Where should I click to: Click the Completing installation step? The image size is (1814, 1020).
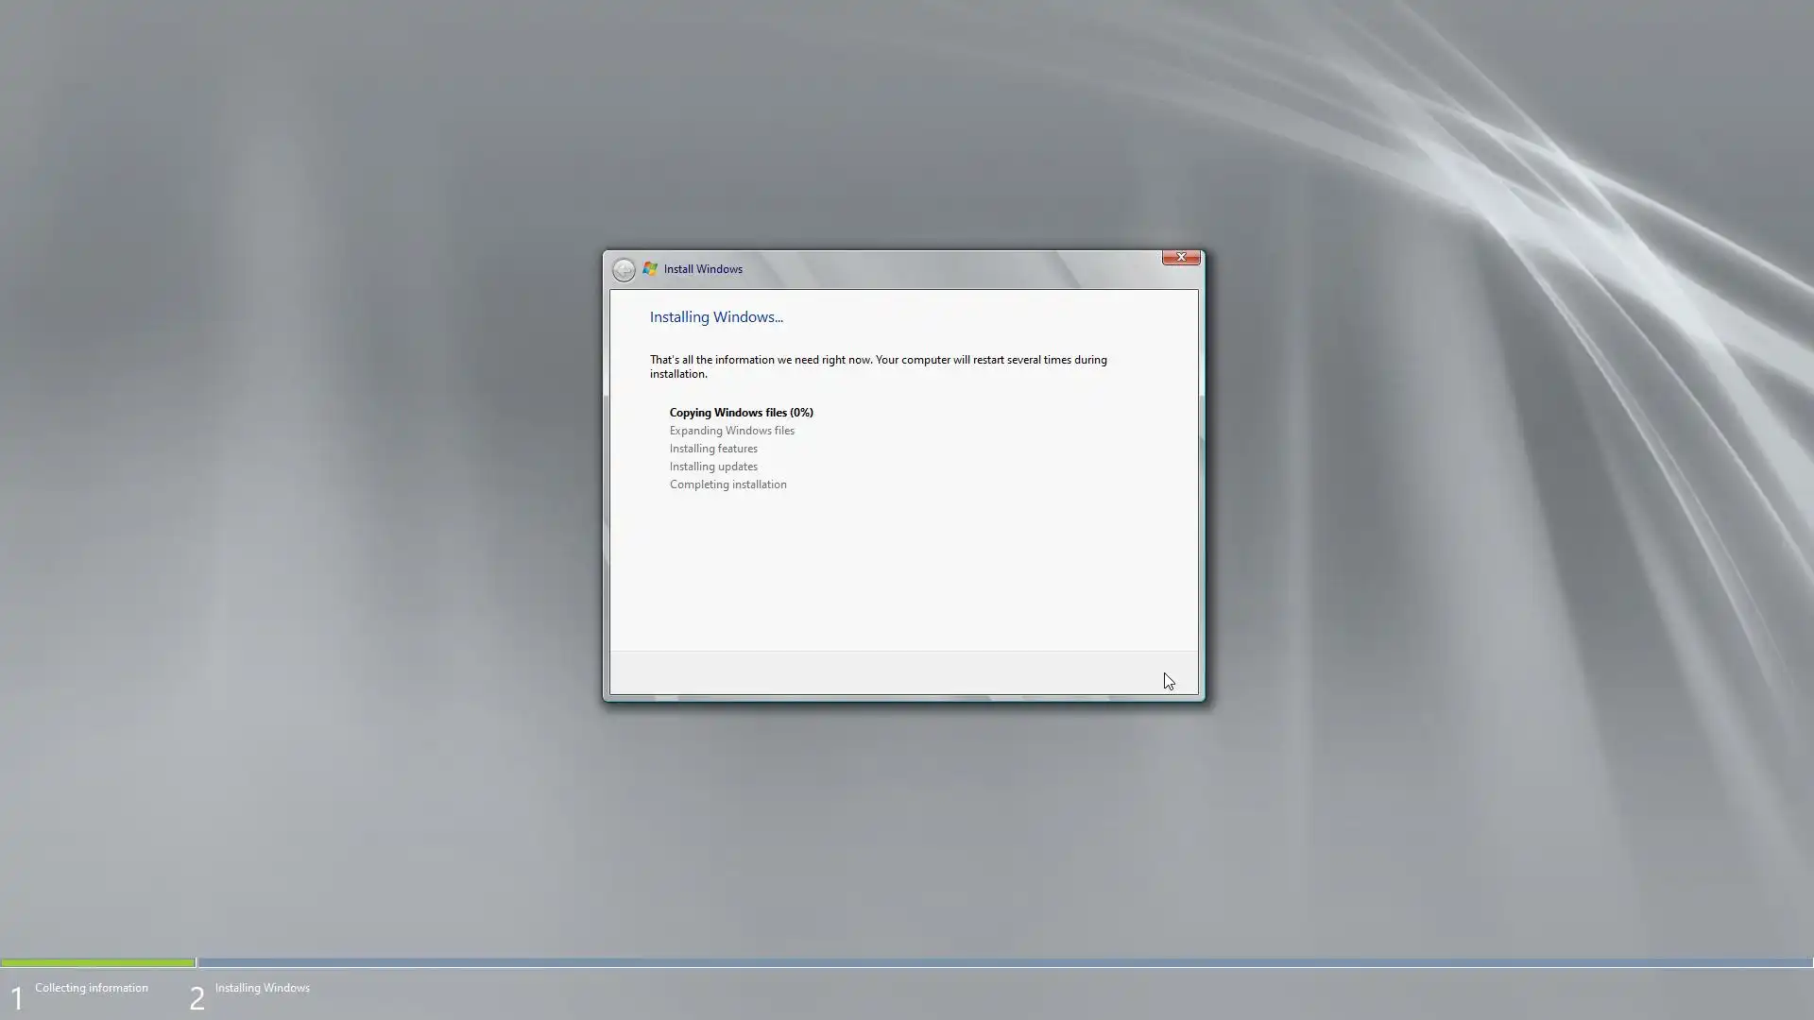(727, 484)
